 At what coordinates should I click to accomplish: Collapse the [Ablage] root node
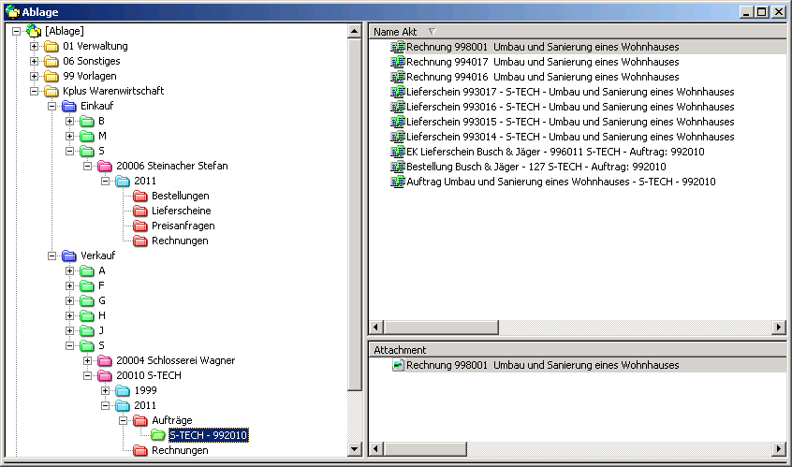tap(16, 31)
